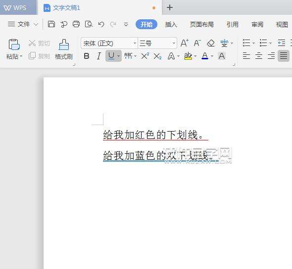This screenshot has width=292, height=269.
Task: Apply superscript formatting
Action: pos(145,56)
